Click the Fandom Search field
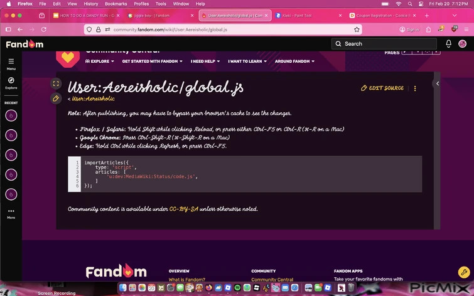The height and width of the screenshot is (296, 474). pyautogui.click(x=384, y=44)
